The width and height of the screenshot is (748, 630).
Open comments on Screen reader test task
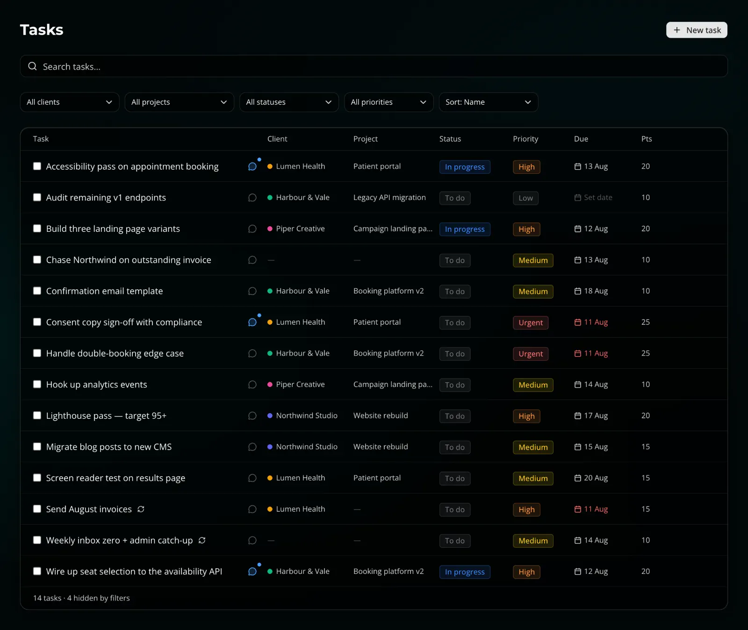point(252,478)
